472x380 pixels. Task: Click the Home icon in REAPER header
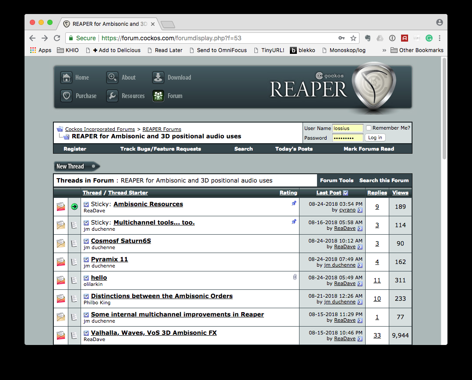67,77
